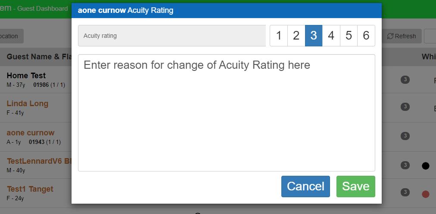The height and width of the screenshot is (214, 436).
Task: Click acuity badge in Linda Long row
Action: 405,107
